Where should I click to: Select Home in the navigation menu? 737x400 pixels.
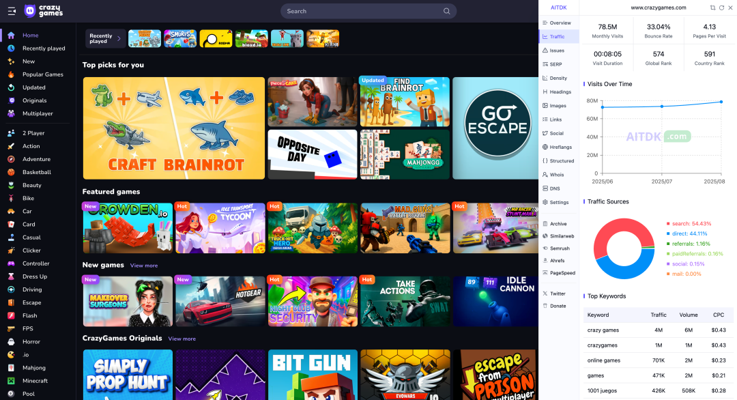click(x=30, y=35)
